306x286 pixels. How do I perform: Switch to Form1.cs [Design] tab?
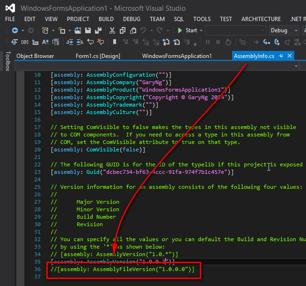[98, 56]
